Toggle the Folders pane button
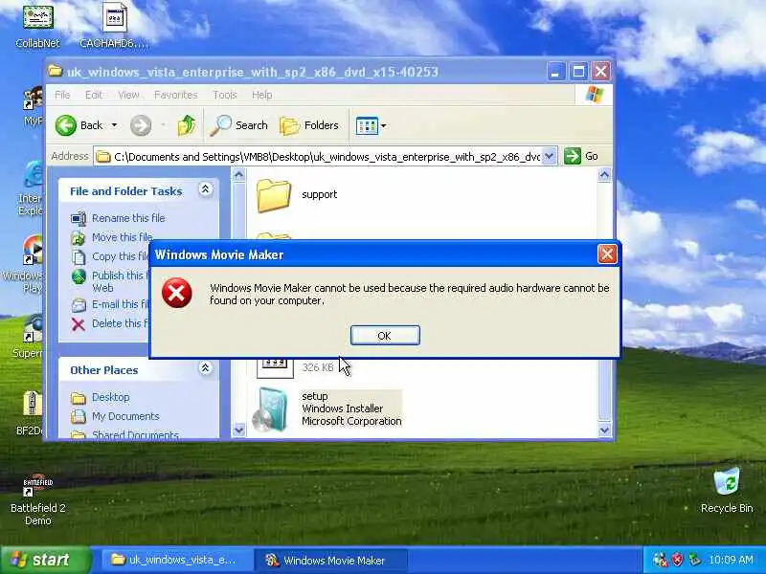766x574 pixels. click(x=309, y=125)
